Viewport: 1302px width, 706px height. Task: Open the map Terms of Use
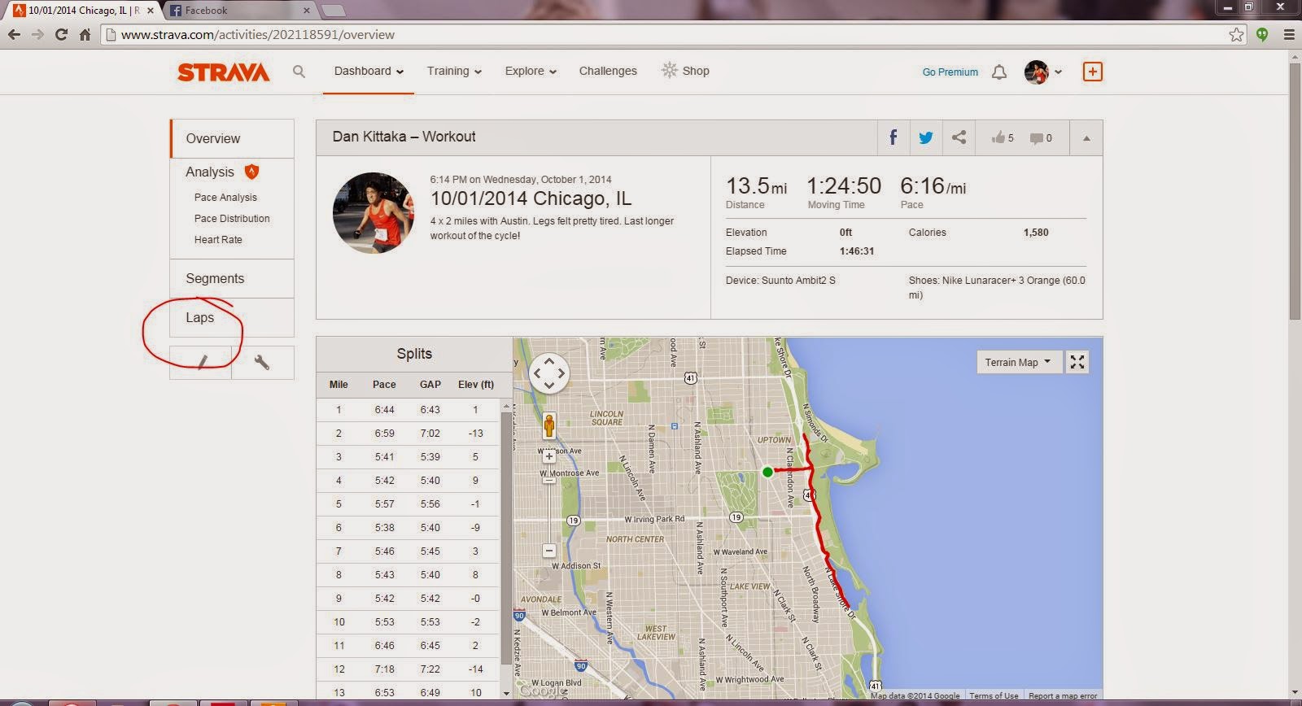994,696
